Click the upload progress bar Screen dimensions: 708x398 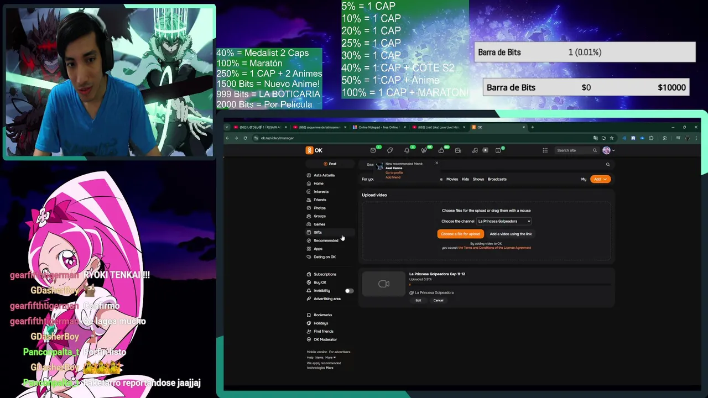point(509,285)
